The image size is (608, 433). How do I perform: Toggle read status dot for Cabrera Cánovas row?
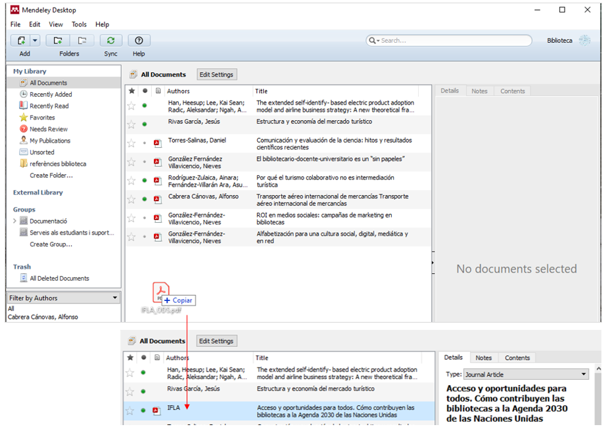[x=145, y=199]
